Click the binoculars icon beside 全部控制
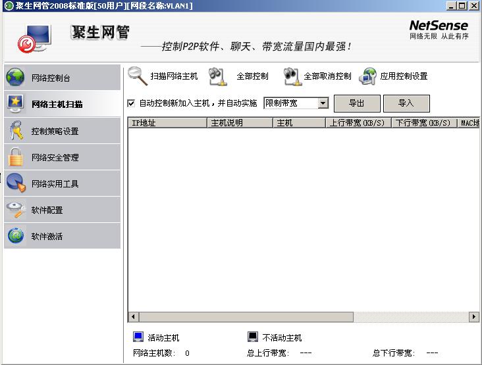 tap(217, 76)
